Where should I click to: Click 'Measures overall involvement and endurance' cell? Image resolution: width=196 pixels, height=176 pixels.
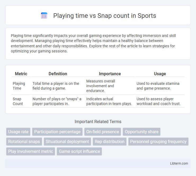point(110,86)
